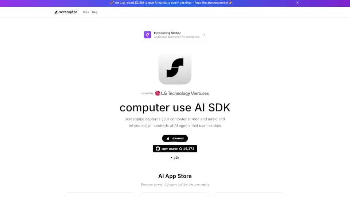350x197 pixels.
Task: Click the LG logo circle
Action: [x=157, y=93]
